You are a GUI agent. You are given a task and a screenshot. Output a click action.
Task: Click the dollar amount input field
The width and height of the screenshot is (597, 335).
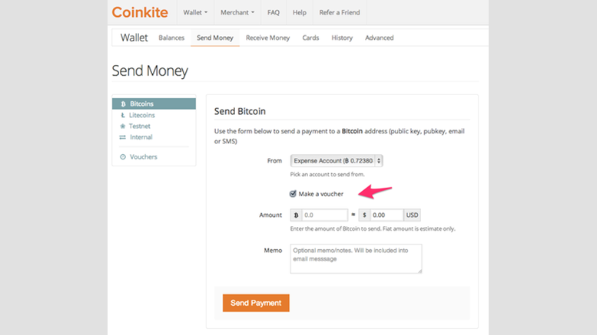(x=386, y=215)
